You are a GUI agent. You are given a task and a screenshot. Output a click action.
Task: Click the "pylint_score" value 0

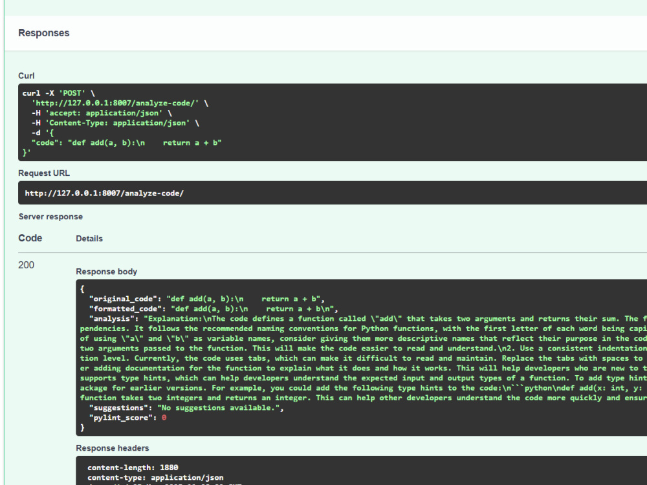coord(164,418)
